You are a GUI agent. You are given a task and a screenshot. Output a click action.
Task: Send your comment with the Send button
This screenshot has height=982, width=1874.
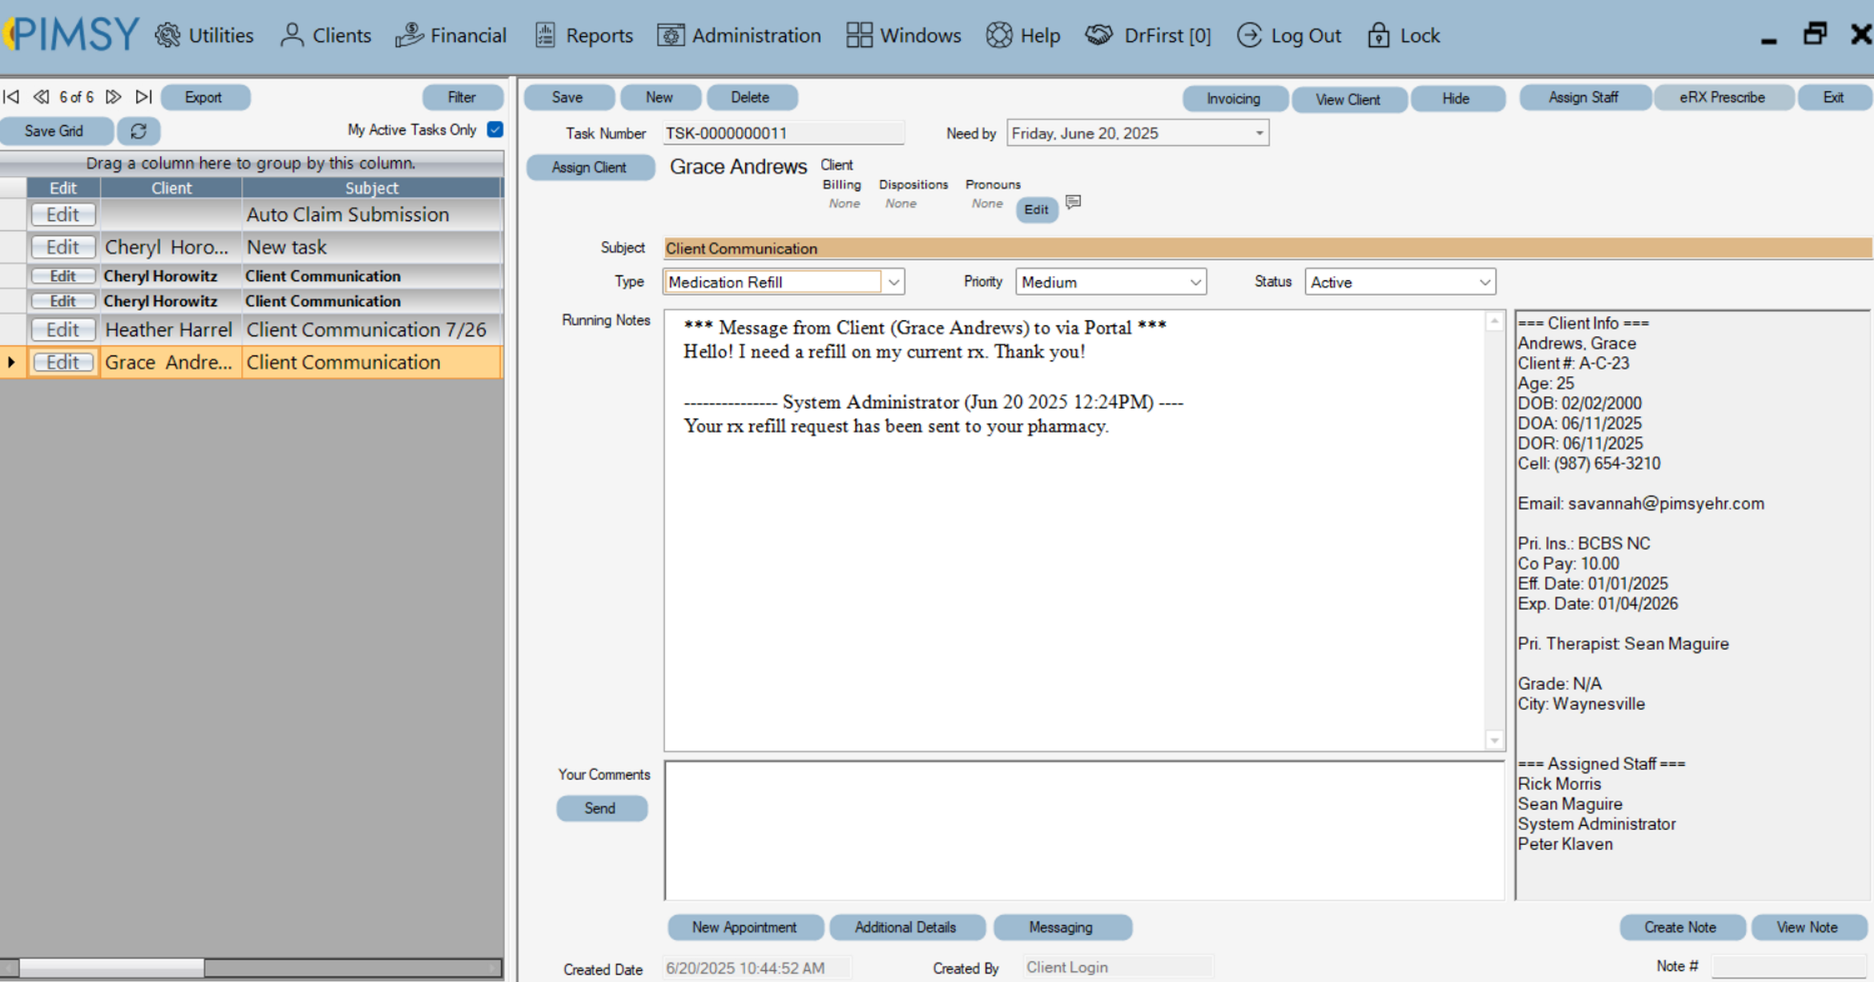tap(602, 808)
